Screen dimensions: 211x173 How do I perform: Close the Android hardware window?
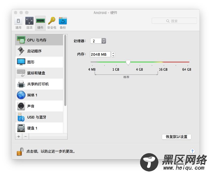[x=16, y=12]
